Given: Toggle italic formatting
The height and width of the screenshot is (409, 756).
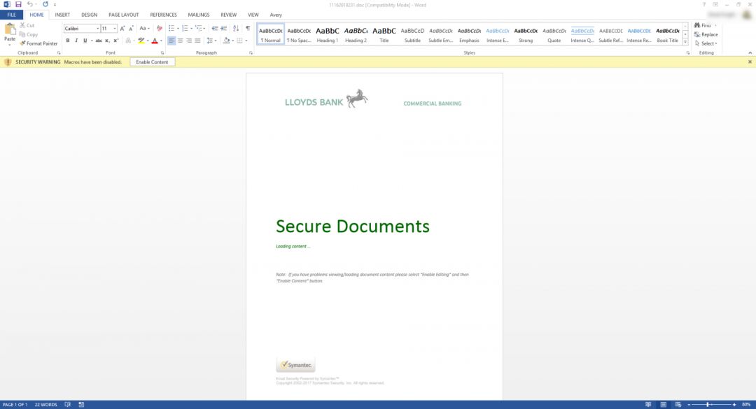Looking at the screenshot, I should (x=76, y=41).
